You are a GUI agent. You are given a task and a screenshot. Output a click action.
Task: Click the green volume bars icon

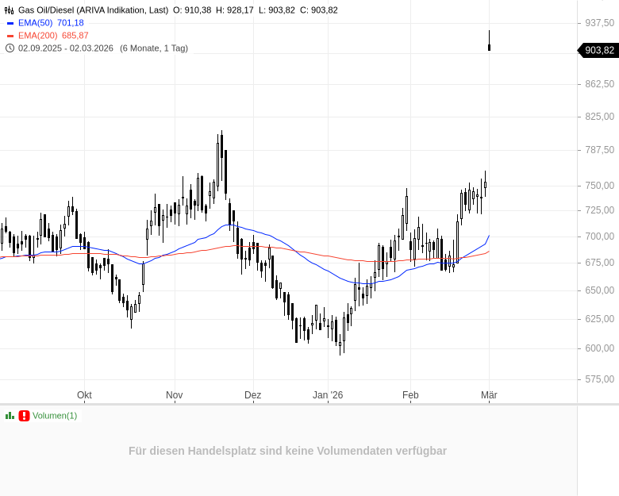(10, 416)
